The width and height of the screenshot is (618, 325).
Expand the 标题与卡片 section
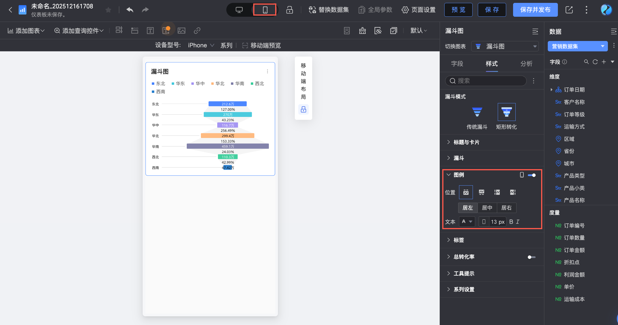tap(466, 142)
